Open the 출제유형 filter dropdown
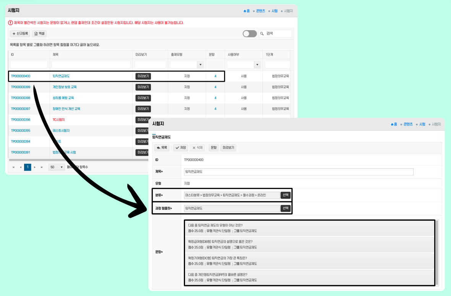This screenshot has width=451, height=296. coord(200,65)
